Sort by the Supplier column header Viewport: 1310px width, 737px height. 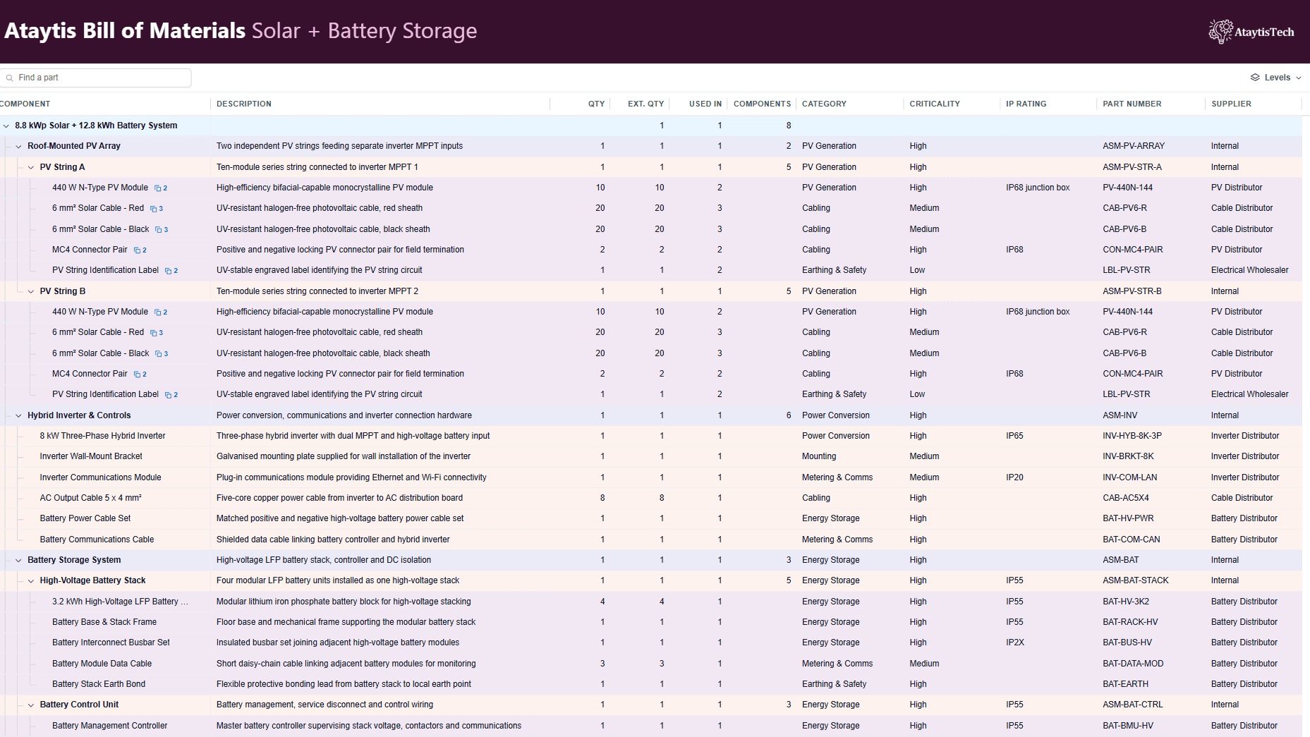(x=1232, y=104)
